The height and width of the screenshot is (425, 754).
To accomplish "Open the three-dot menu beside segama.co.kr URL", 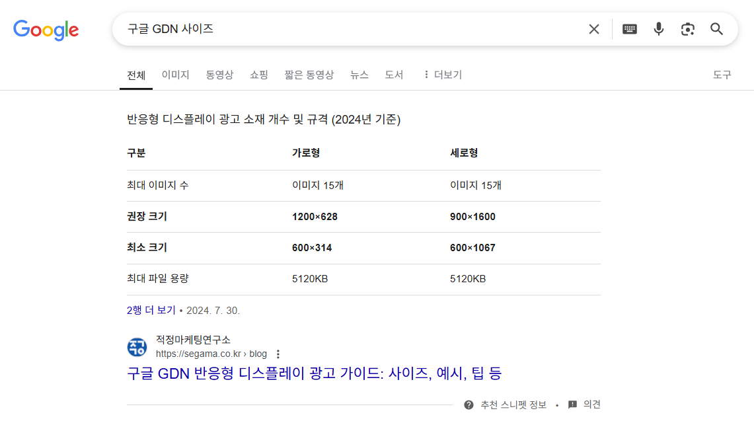I will [x=278, y=354].
